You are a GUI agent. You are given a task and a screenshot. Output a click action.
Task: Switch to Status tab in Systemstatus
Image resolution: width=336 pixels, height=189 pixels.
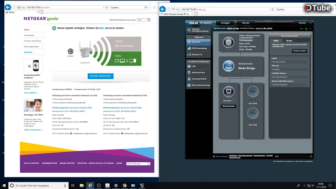(289, 41)
